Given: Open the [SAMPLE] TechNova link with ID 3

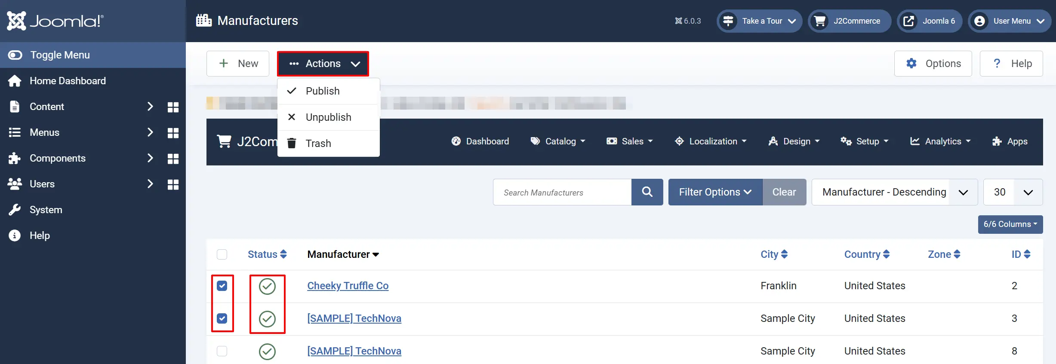Looking at the screenshot, I should (354, 318).
